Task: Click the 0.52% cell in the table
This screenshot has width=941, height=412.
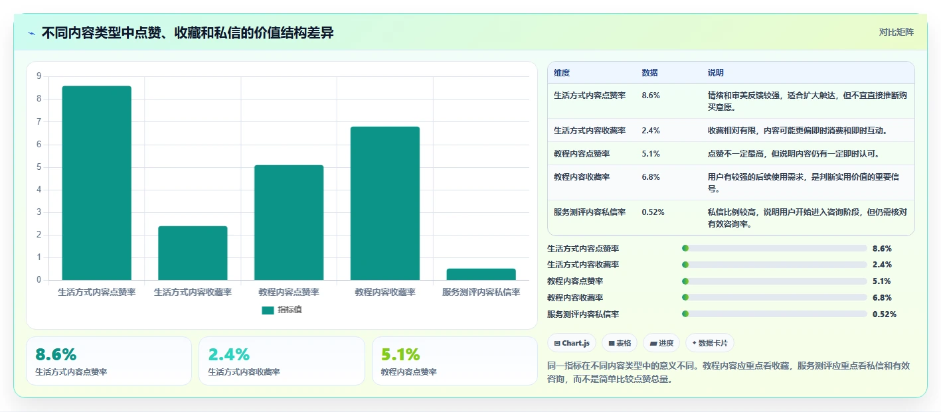Action: pyautogui.click(x=653, y=212)
